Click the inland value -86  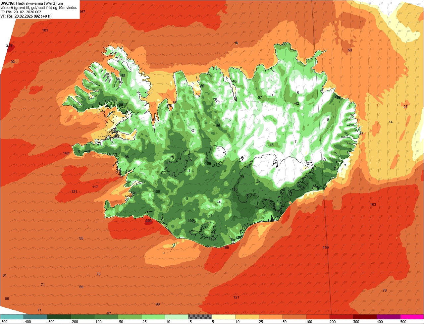point(218,126)
